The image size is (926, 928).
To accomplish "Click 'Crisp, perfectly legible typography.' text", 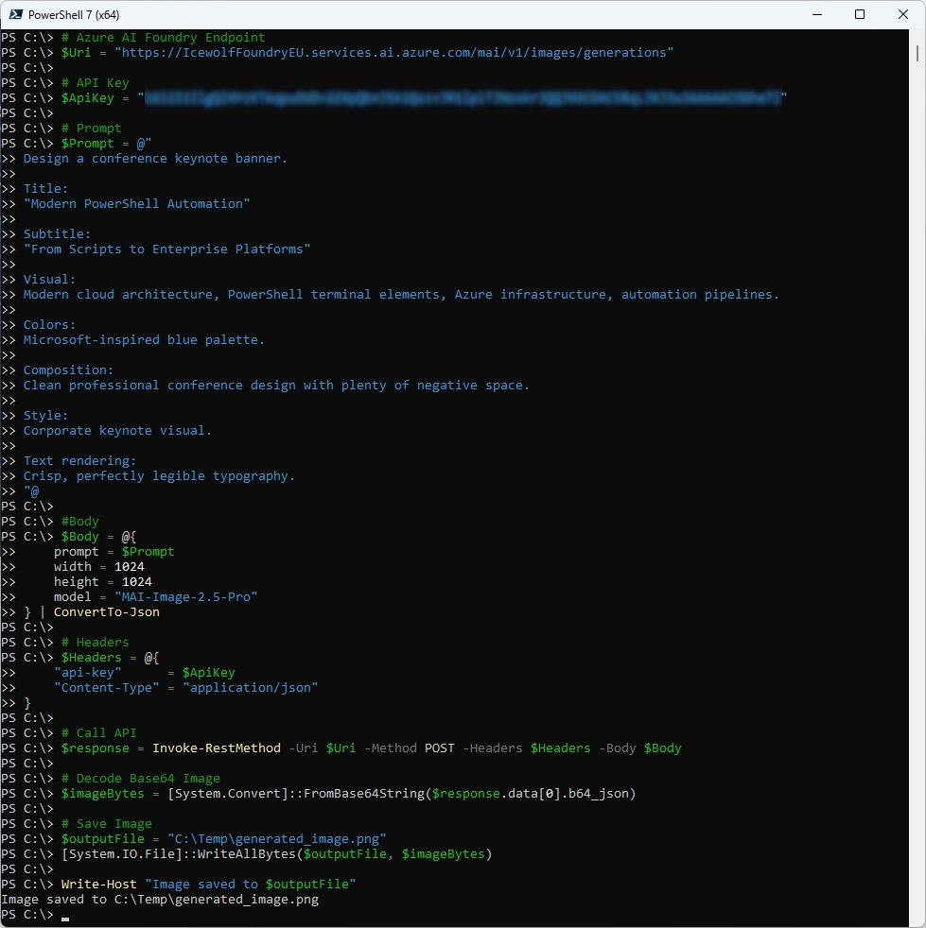I will (159, 476).
